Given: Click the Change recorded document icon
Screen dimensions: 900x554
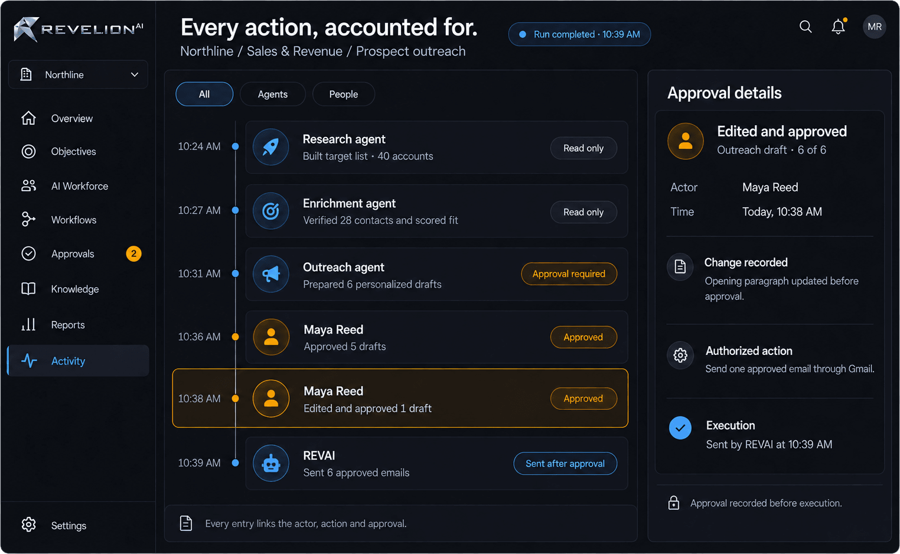Looking at the screenshot, I should 680,267.
